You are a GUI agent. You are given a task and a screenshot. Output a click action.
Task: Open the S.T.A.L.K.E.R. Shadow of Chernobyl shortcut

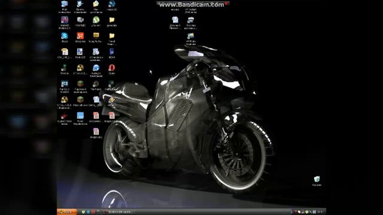coord(65,103)
